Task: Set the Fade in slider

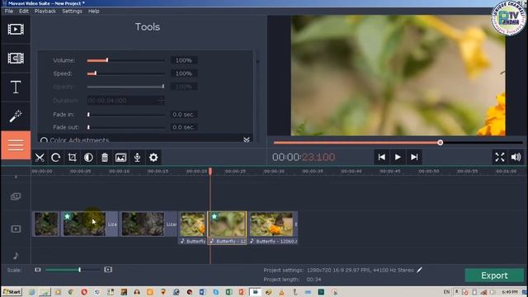Action: (126, 115)
